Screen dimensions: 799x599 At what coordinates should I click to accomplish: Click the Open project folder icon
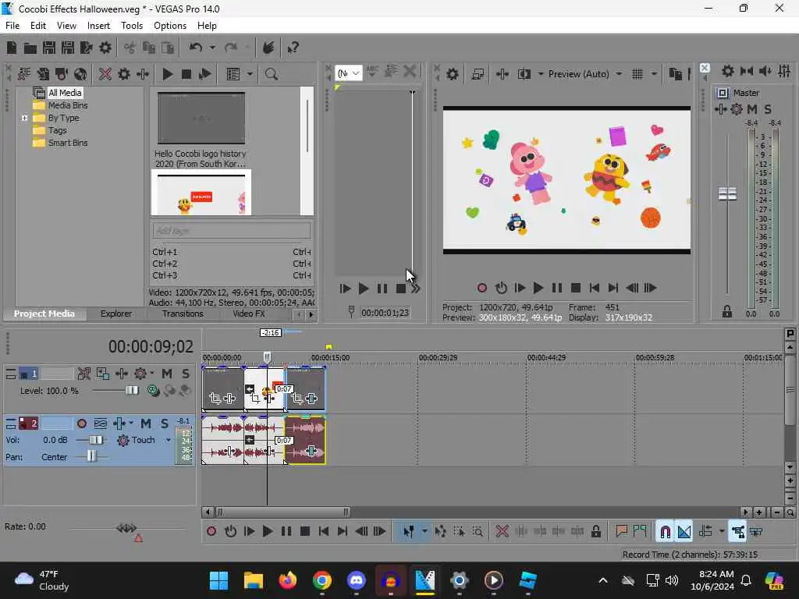(x=30, y=48)
